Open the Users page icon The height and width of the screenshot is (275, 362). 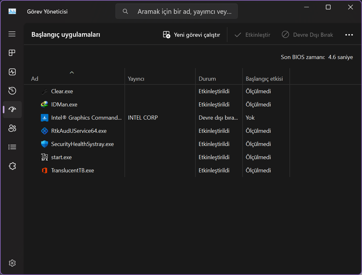(x=12, y=128)
